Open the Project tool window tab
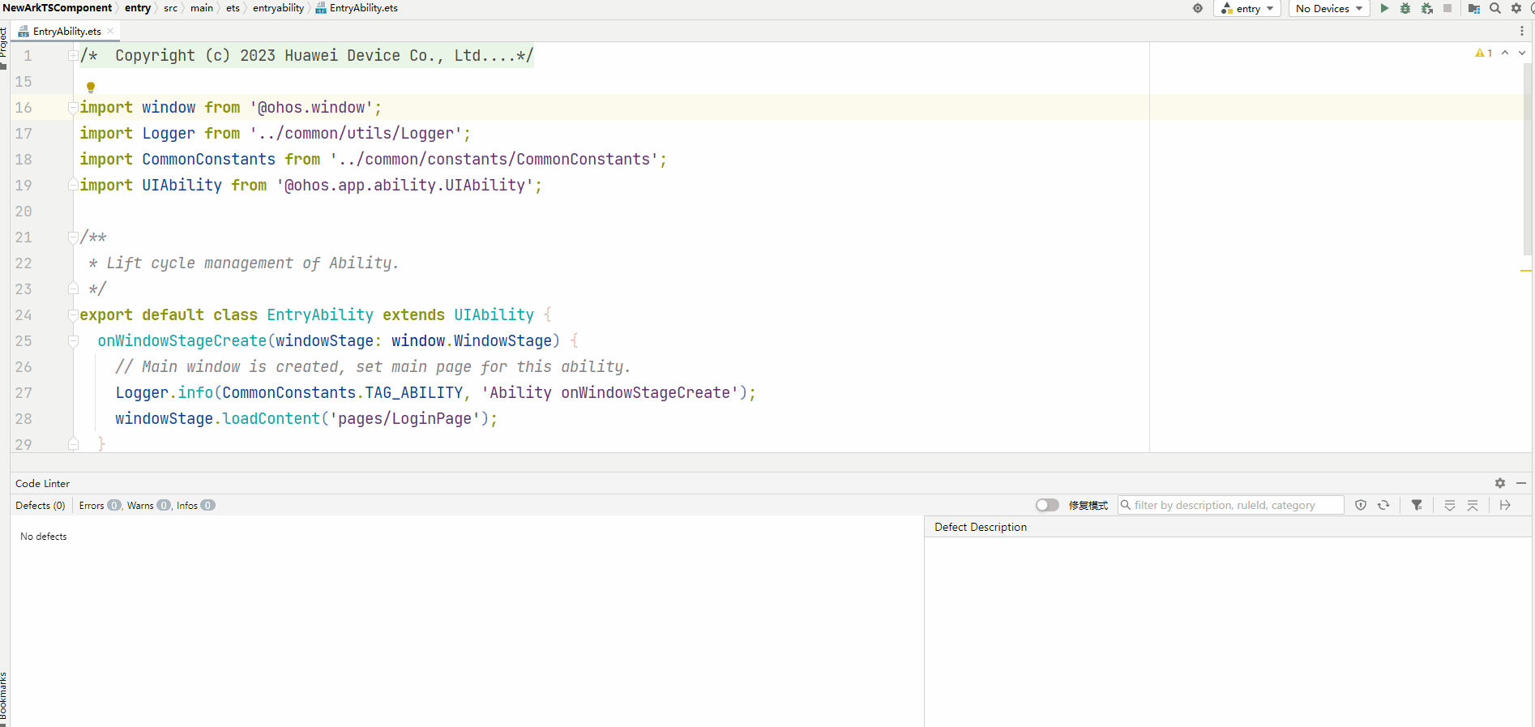The image size is (1535, 727). pyautogui.click(x=4, y=47)
